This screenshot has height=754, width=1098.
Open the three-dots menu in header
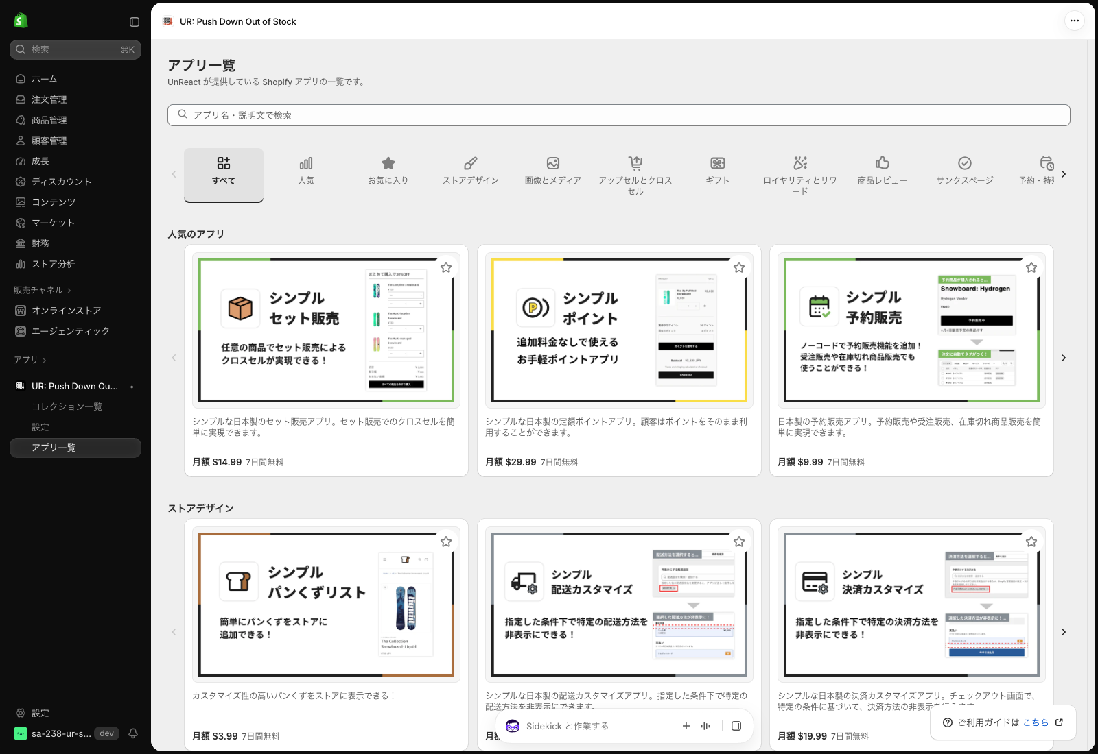pyautogui.click(x=1075, y=21)
